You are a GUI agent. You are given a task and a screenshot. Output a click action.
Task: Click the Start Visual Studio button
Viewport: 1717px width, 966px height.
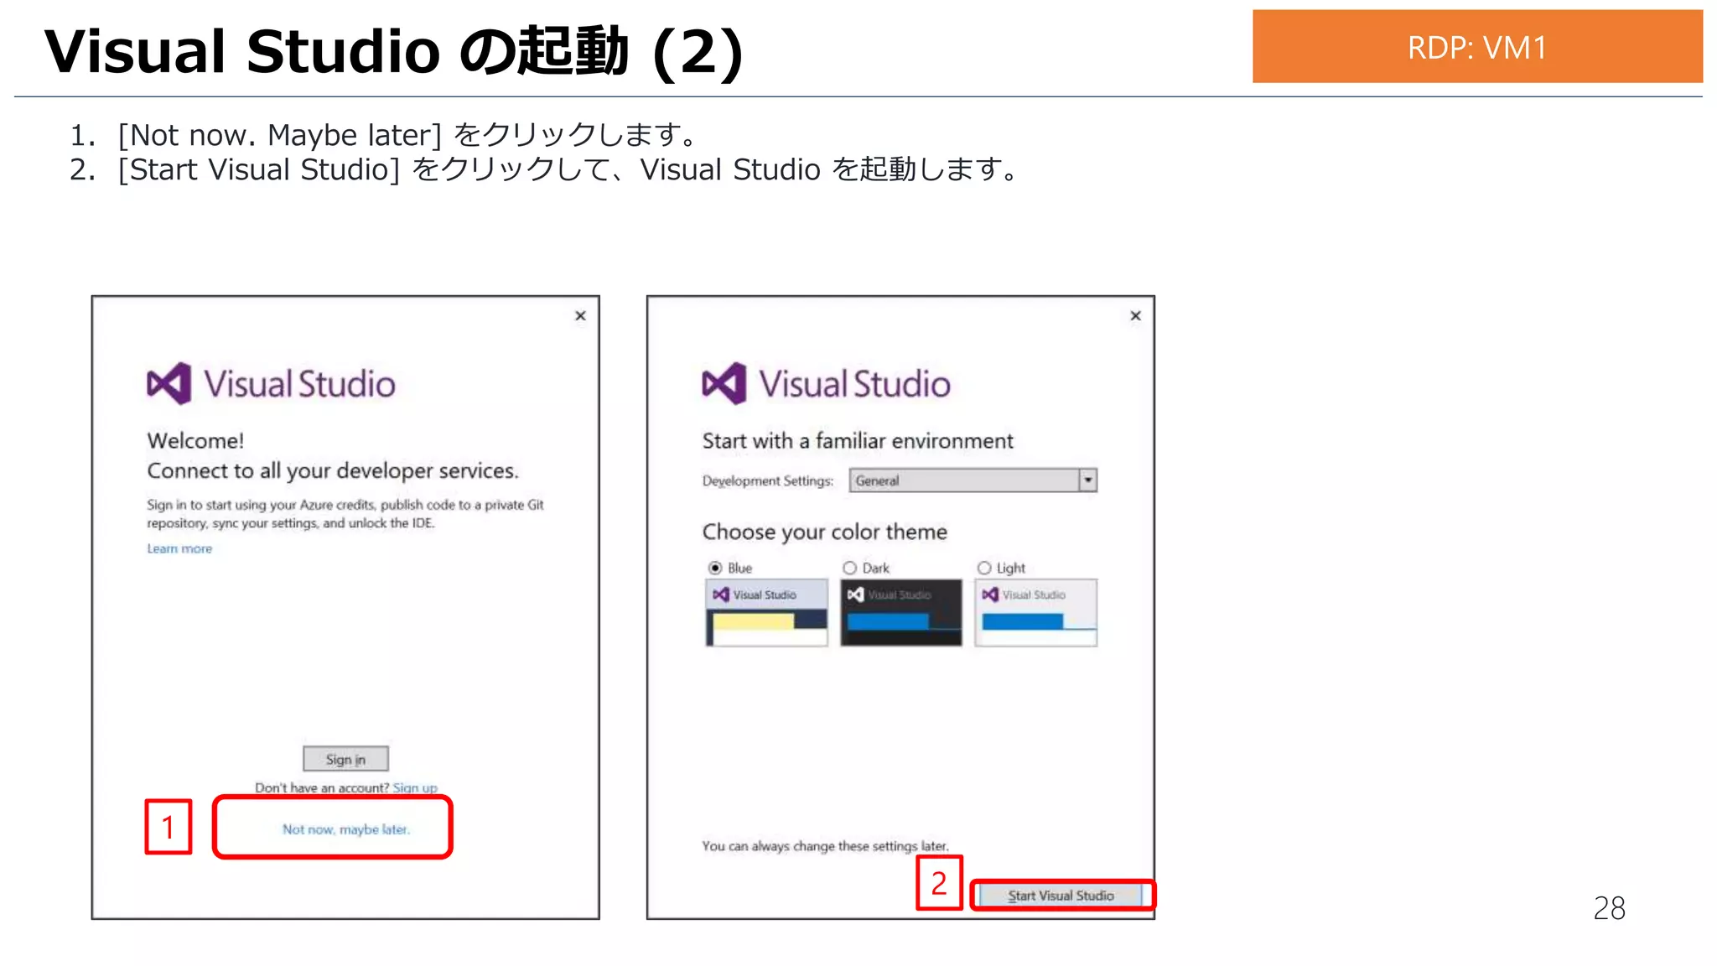click(1061, 896)
